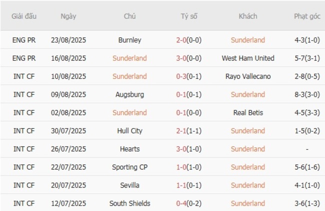The width and height of the screenshot is (325, 211).
Task: Click the Burnley home team link
Action: pos(130,40)
